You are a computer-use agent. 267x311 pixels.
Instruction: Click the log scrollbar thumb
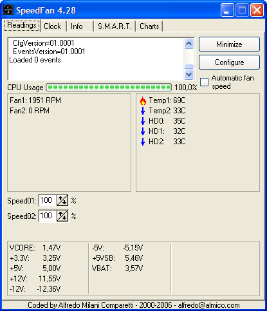point(189,66)
